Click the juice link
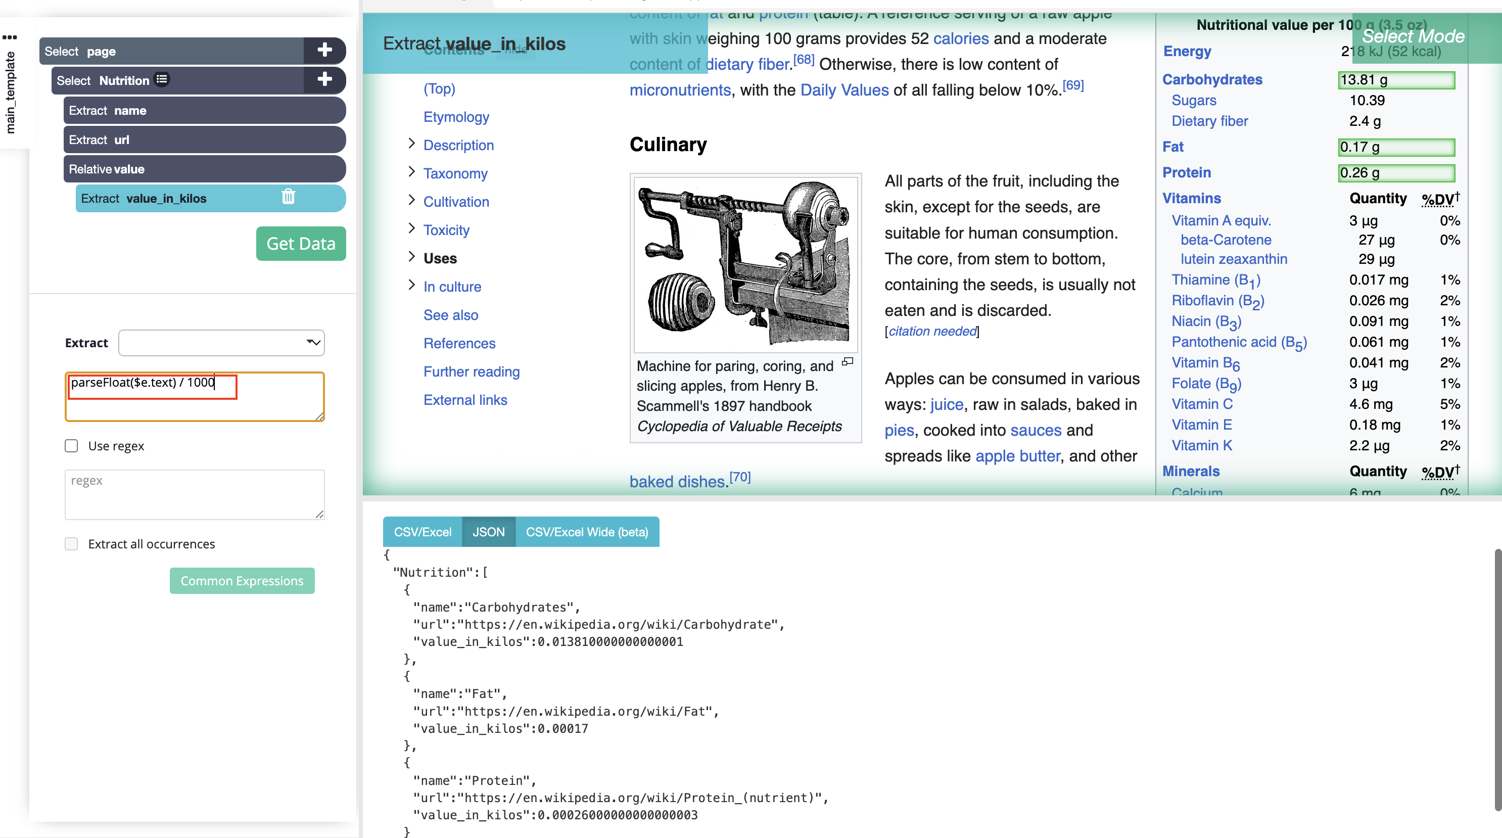 click(947, 404)
